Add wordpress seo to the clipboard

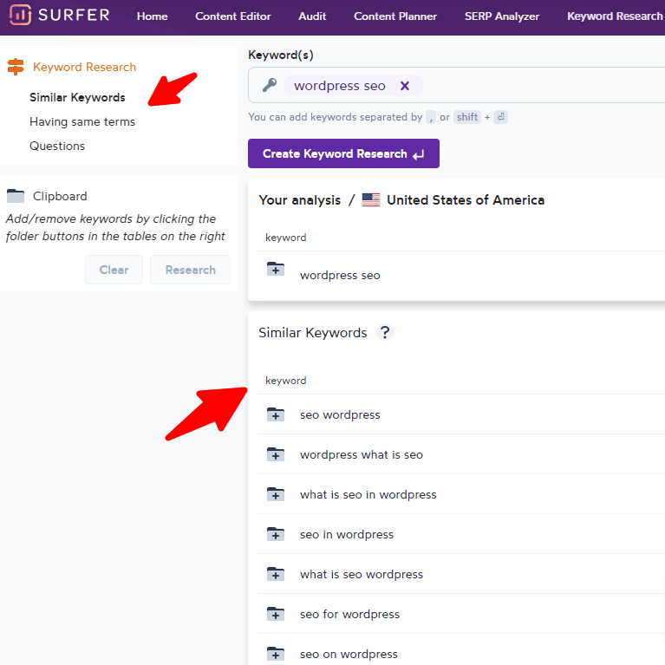276,270
